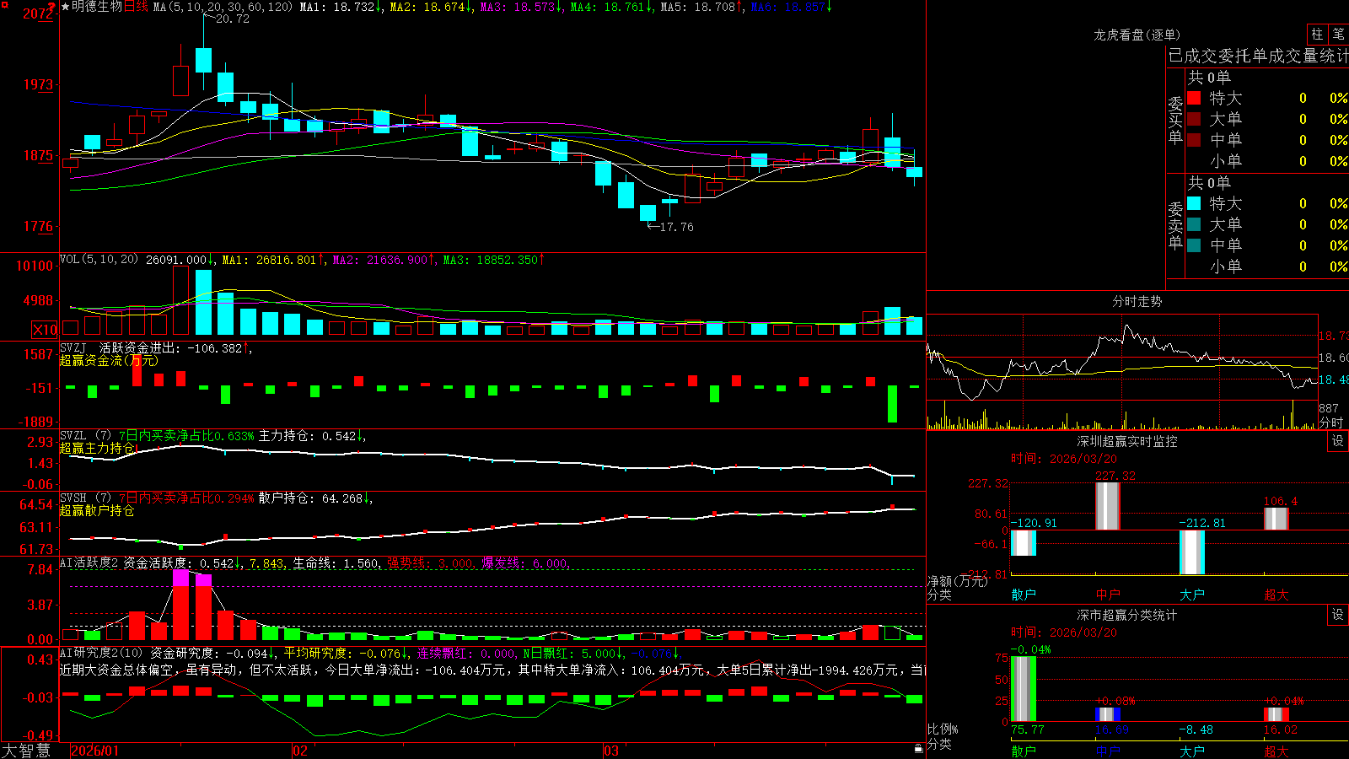Click the 超赢主力持仓 label
Screen dimensions: 1349x759
tap(97, 448)
